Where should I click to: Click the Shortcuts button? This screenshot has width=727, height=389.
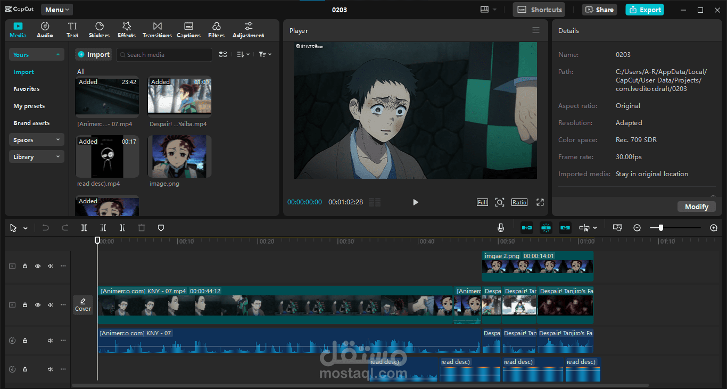pos(539,10)
